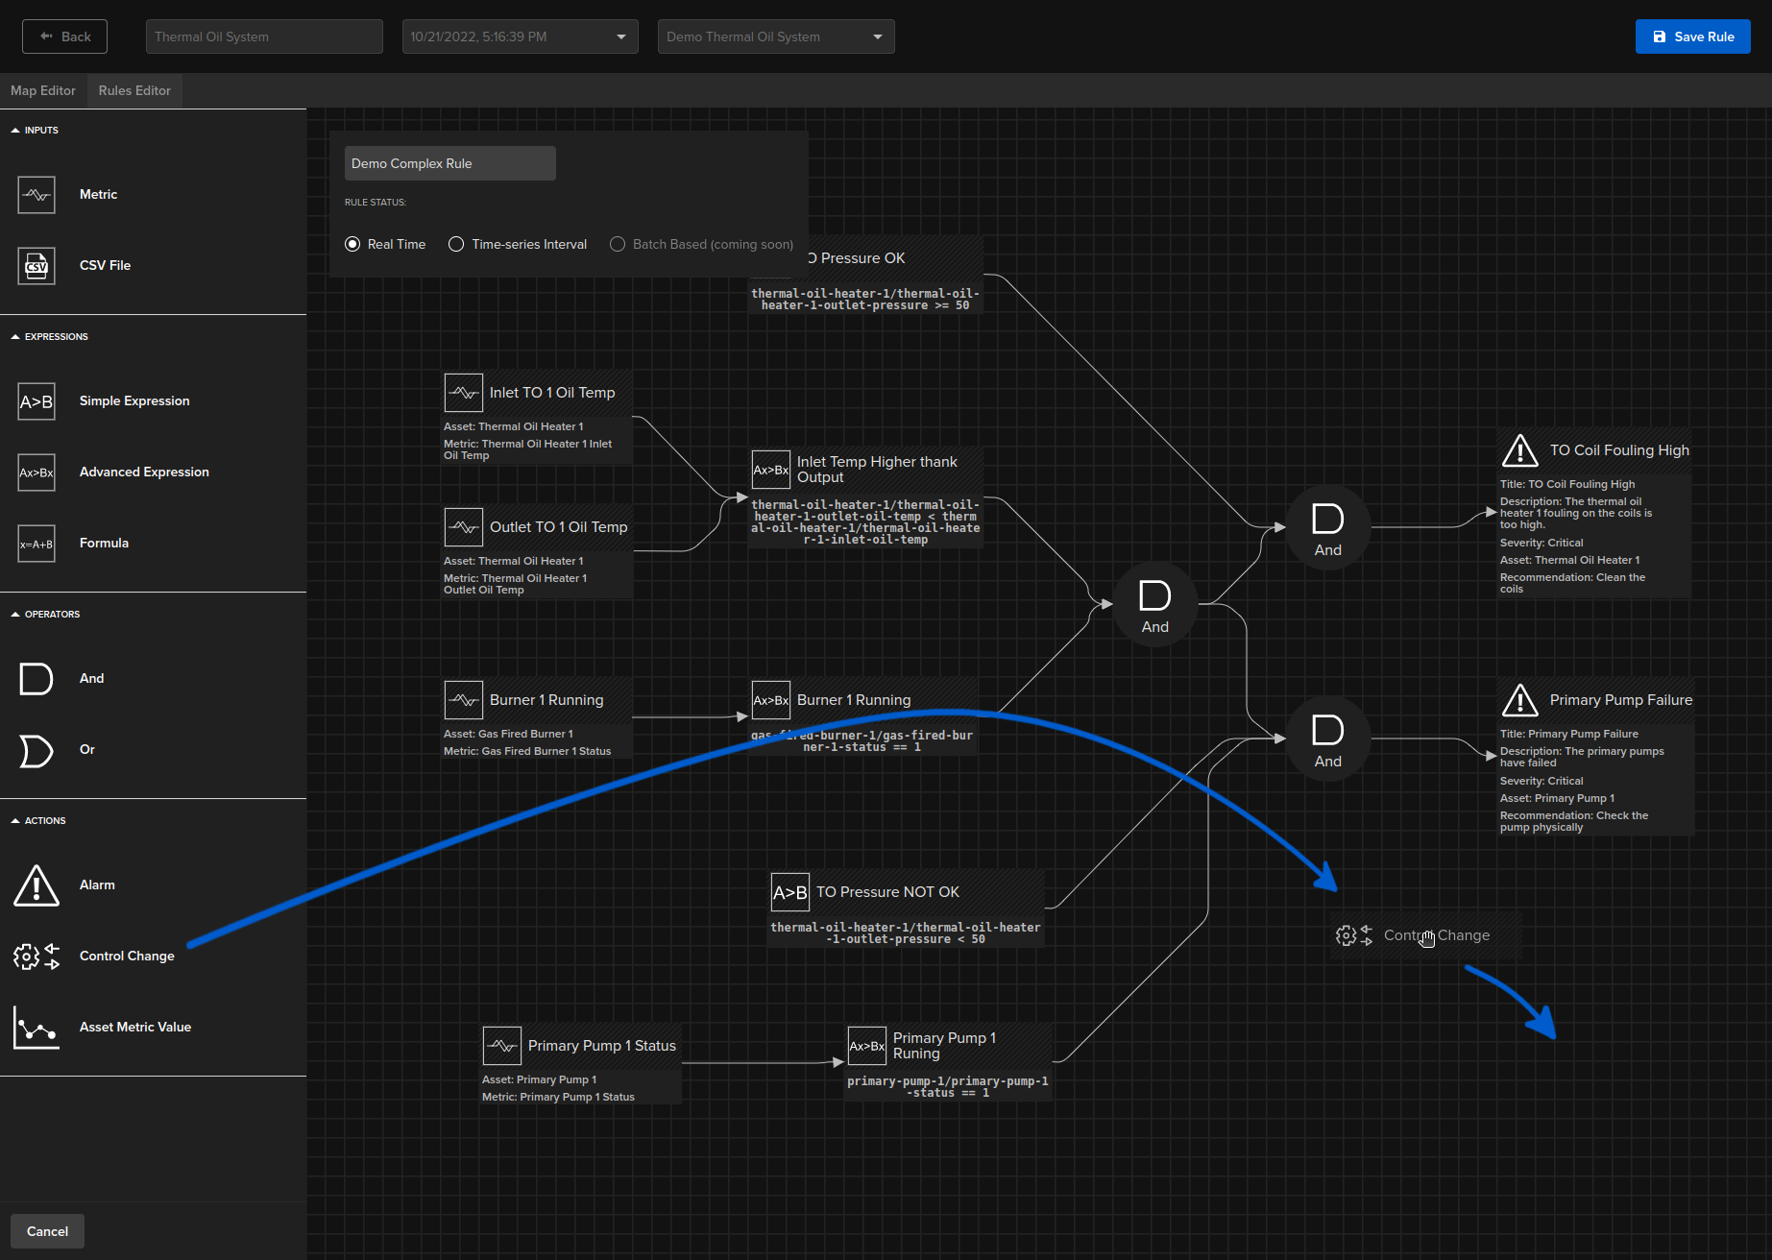Select the Batch Based radio option
Viewport: 1772px width, 1260px height.
click(618, 245)
